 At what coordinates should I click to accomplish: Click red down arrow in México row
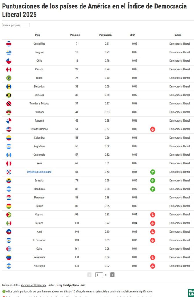point(153,223)
